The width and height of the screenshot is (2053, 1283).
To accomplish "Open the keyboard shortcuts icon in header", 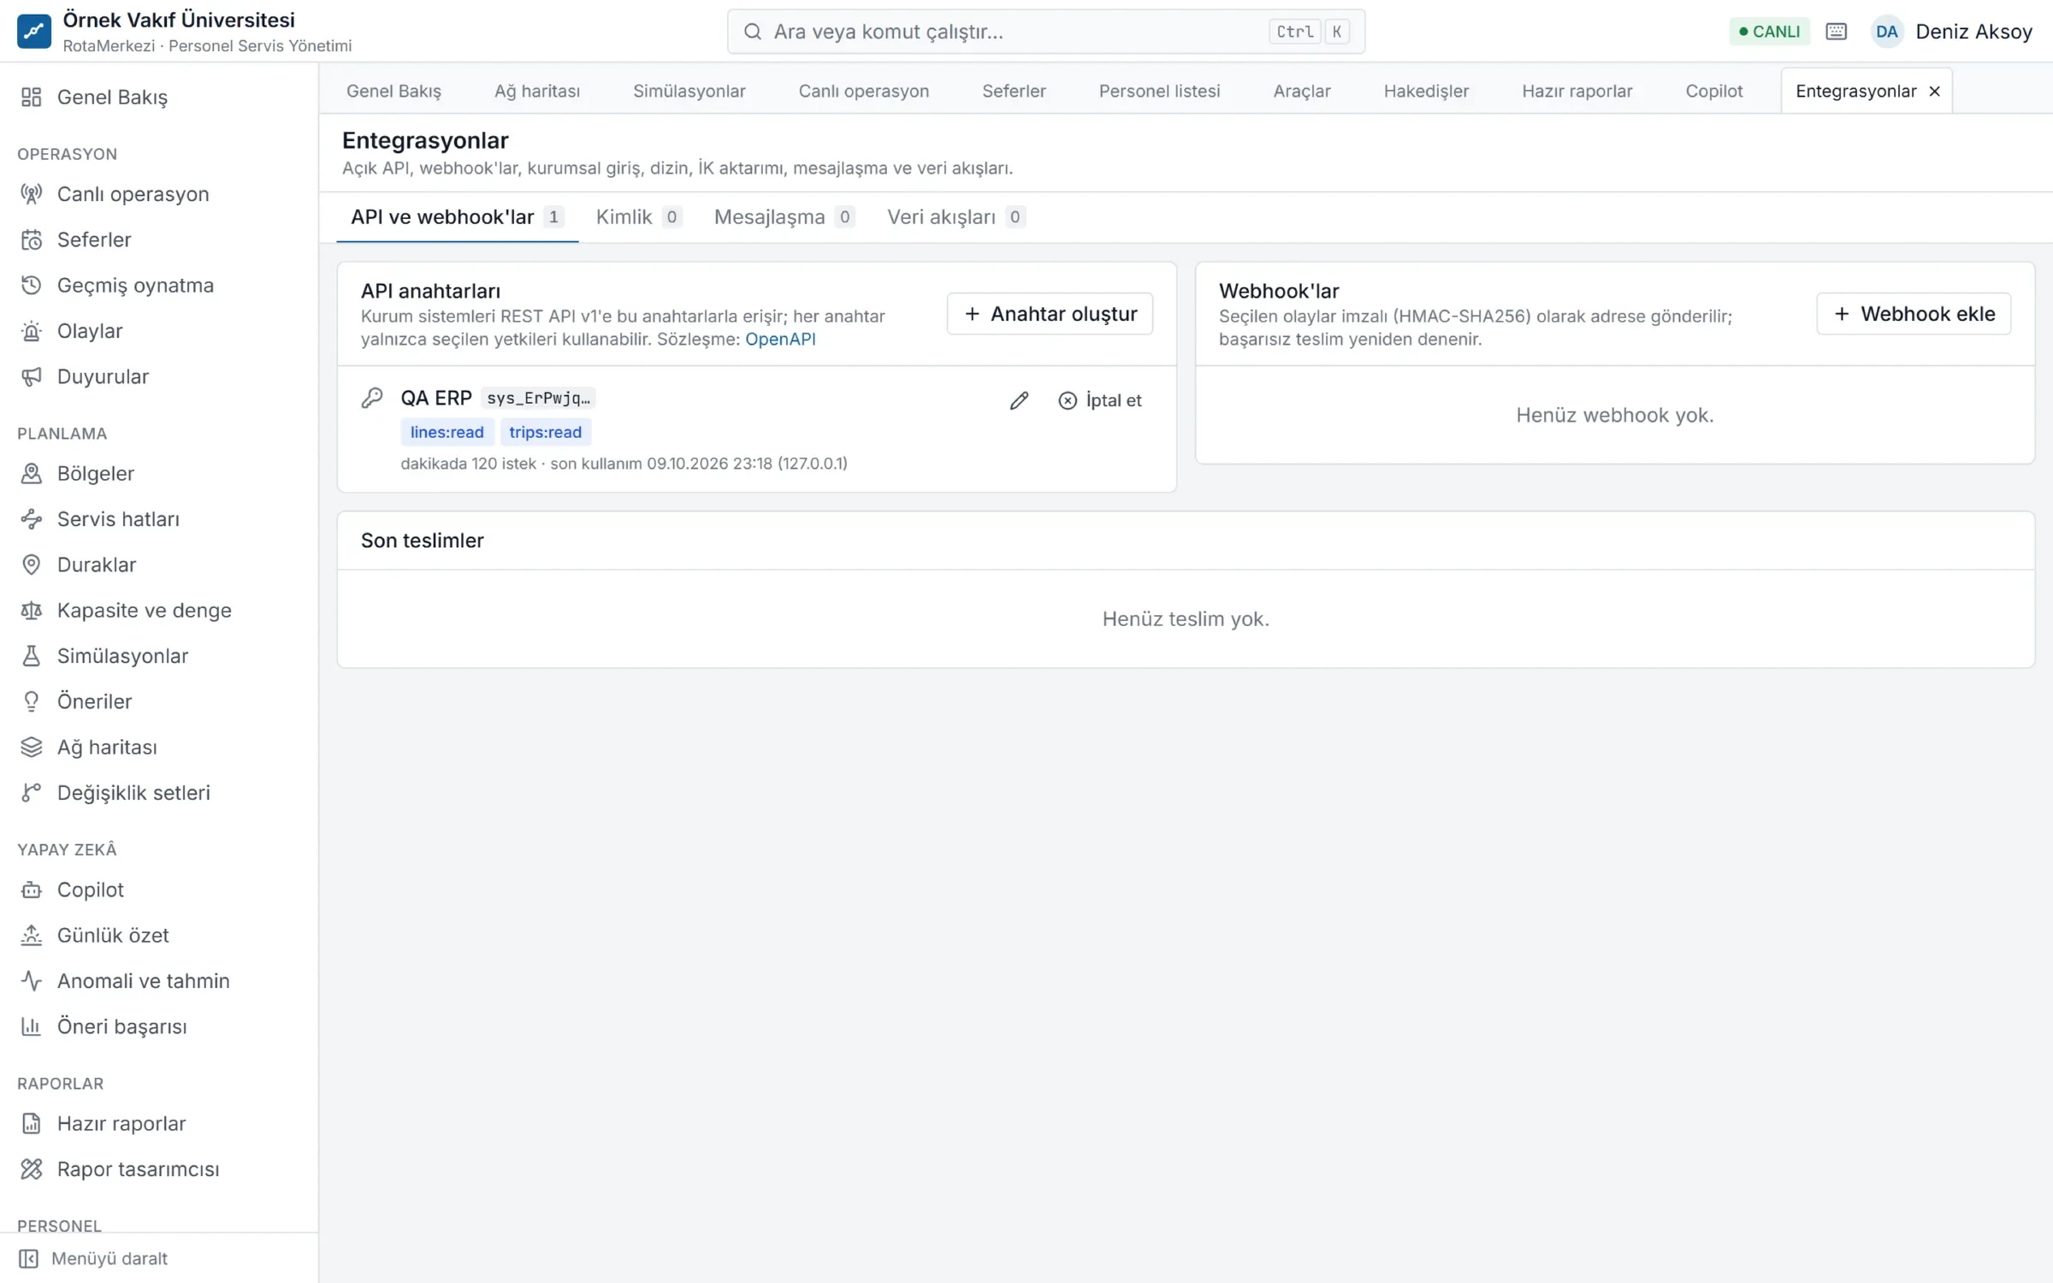I will click(x=1836, y=32).
